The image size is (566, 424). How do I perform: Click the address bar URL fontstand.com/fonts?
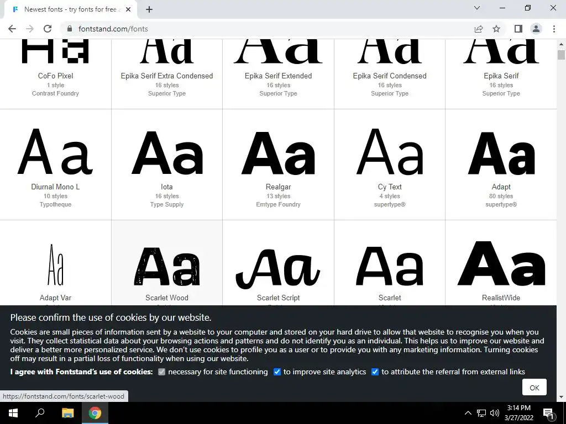pos(113,29)
